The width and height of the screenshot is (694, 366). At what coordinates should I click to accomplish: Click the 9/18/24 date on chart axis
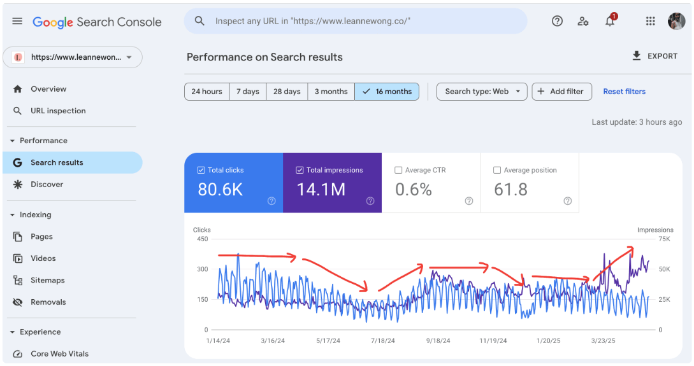438,341
